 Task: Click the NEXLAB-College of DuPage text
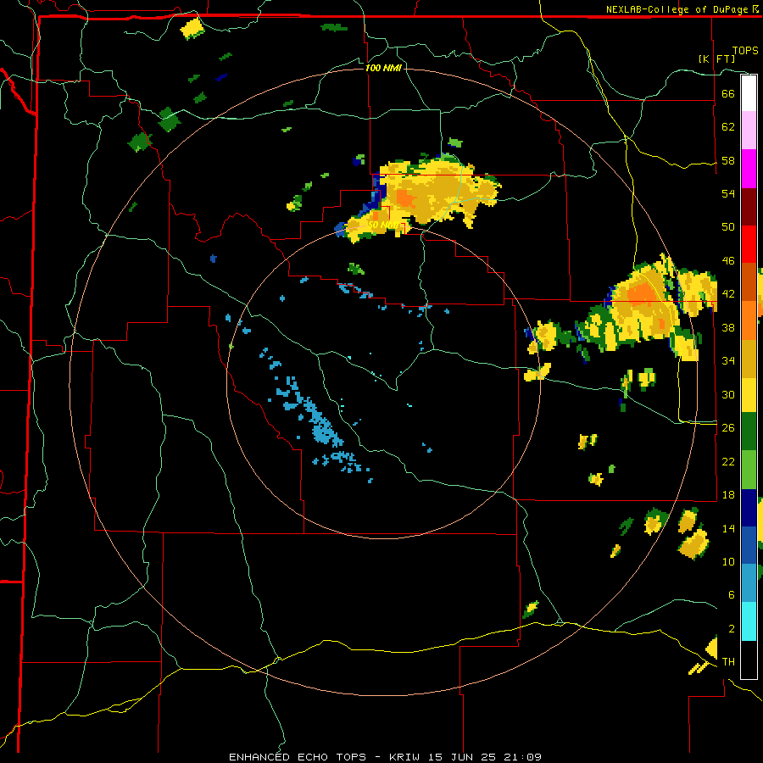[x=677, y=9]
